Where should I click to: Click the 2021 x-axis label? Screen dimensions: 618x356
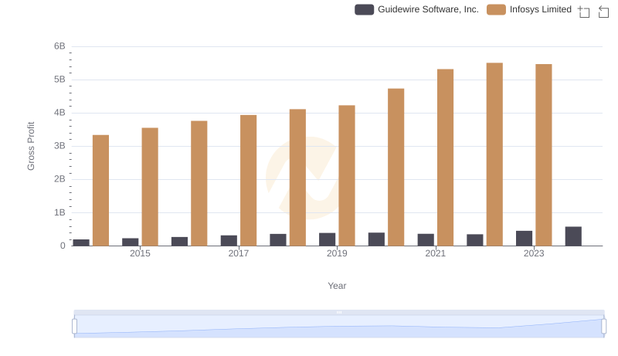(436, 253)
